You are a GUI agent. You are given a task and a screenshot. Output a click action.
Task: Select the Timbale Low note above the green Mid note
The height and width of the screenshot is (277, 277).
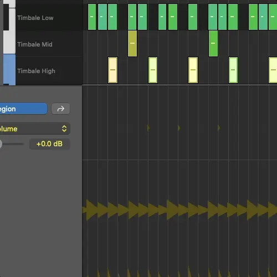(213, 17)
